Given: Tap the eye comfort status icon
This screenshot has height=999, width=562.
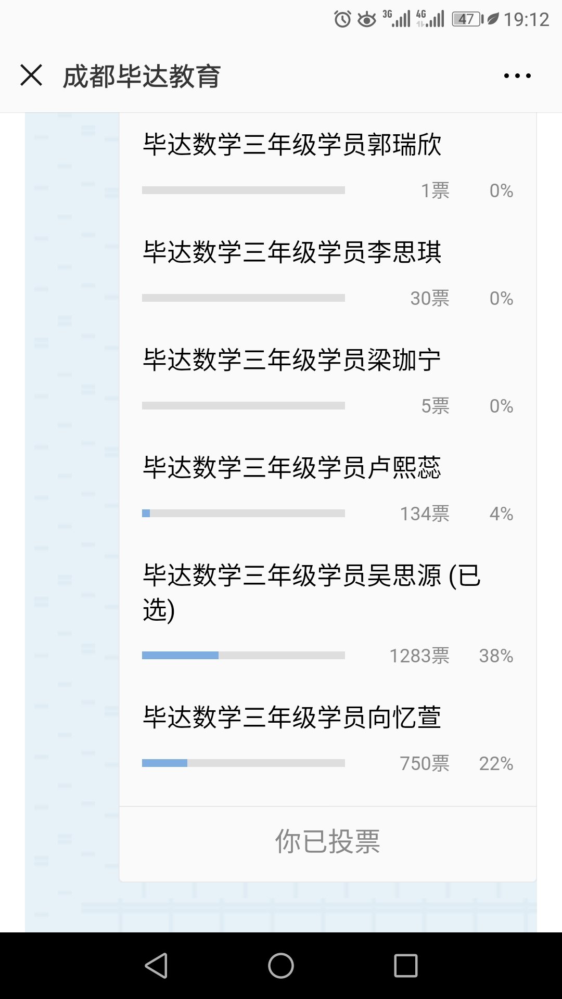Looking at the screenshot, I should 367,20.
